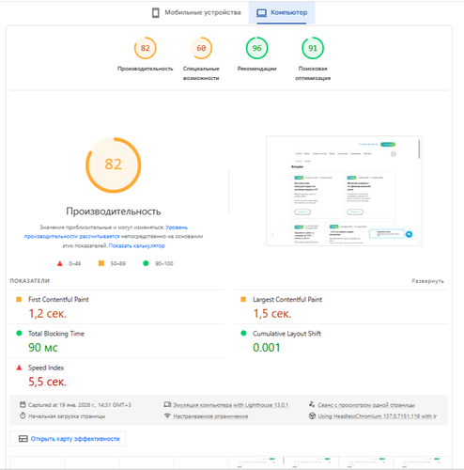Click the large 82 performance gauge

click(114, 164)
